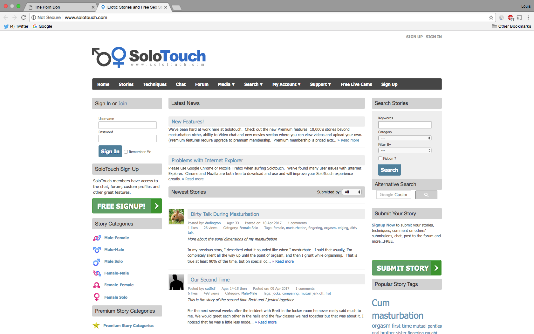Viewport: 534px width, 334px height.
Task: Open the Other Bookmarks folder
Action: [x=511, y=26]
